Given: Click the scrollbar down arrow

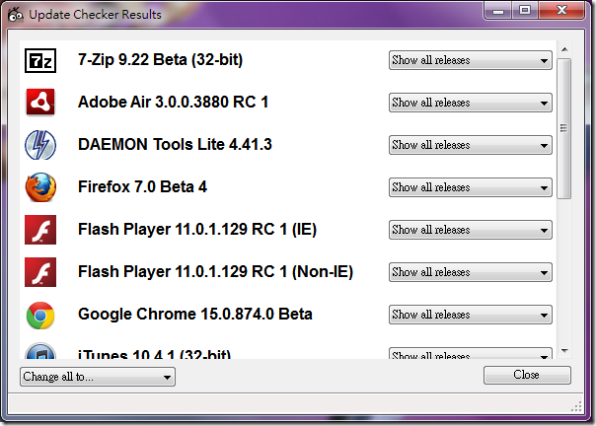Looking at the screenshot, I should pyautogui.click(x=564, y=351).
